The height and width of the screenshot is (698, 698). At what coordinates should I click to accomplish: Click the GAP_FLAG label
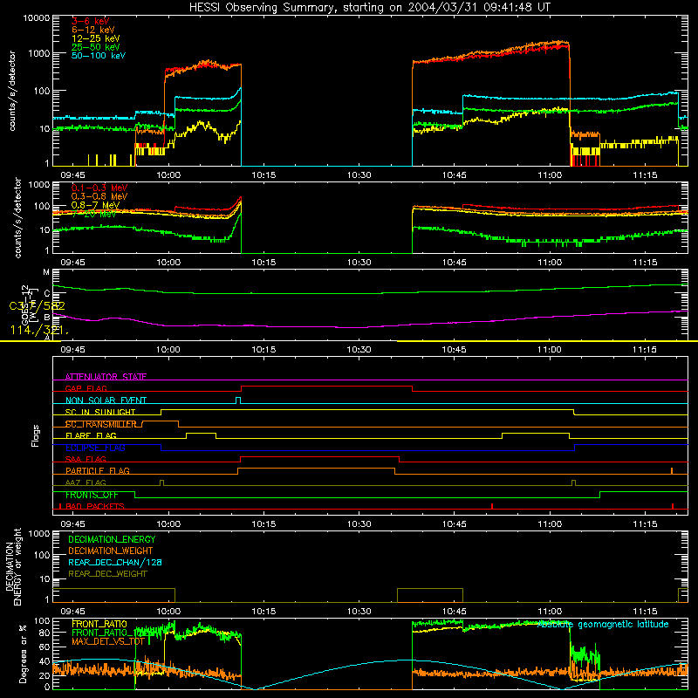pyautogui.click(x=86, y=388)
